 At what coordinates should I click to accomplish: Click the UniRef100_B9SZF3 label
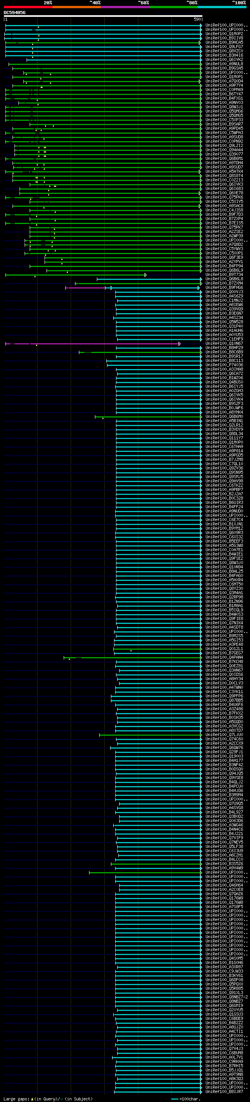tap(224, 403)
